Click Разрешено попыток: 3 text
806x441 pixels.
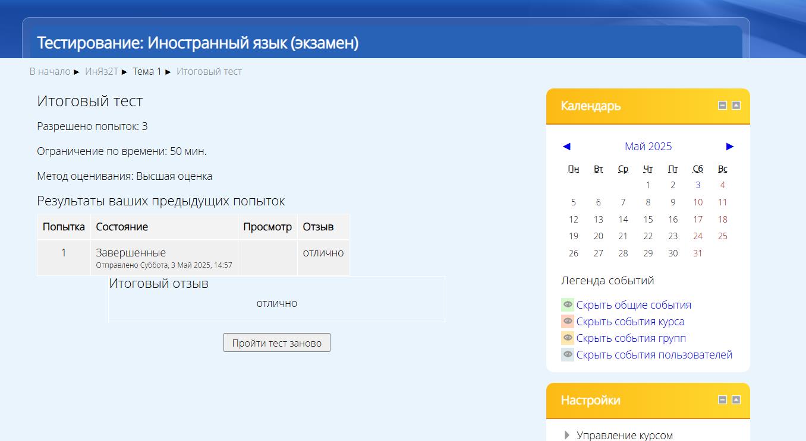pos(92,126)
